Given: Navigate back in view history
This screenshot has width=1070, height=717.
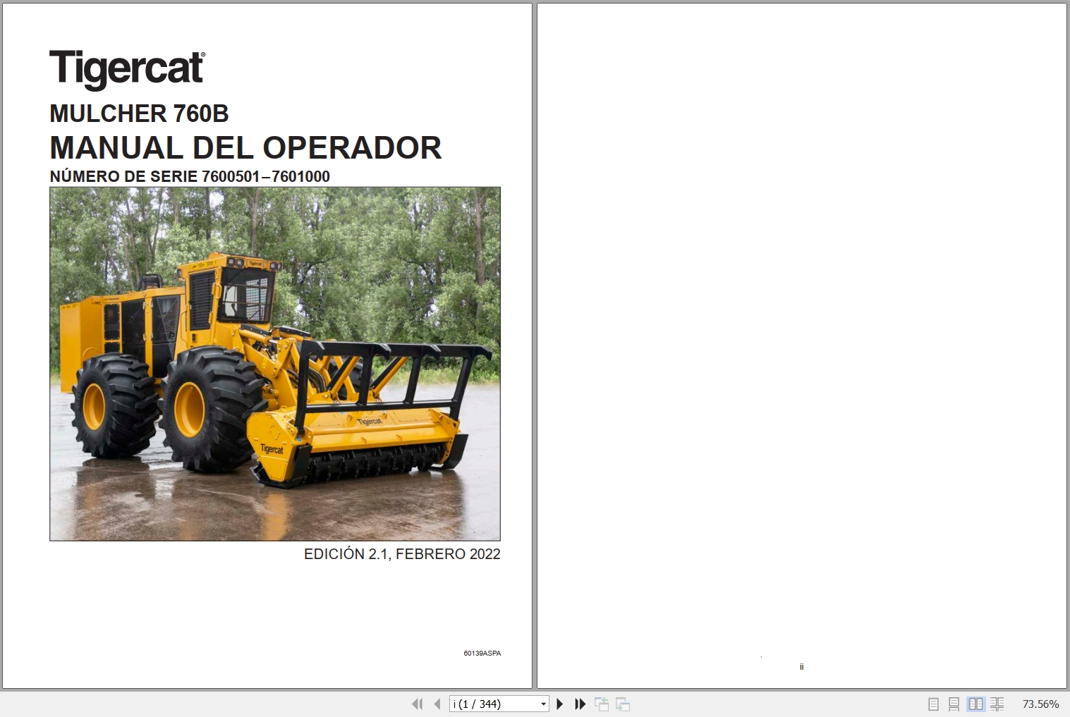Looking at the screenshot, I should pos(602,704).
